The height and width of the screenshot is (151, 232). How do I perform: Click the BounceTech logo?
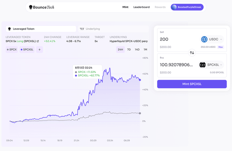click(x=42, y=7)
